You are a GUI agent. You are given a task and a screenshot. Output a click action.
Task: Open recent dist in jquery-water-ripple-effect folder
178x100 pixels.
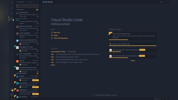[52, 62]
